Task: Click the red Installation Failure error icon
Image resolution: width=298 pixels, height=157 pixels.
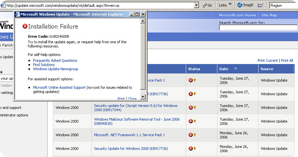Action: tap(25, 26)
